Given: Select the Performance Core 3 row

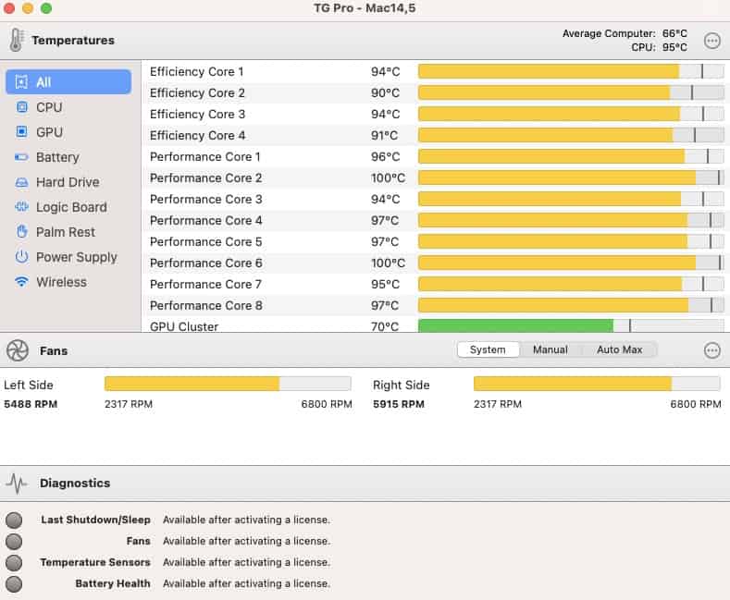Looking at the screenshot, I should pos(435,199).
